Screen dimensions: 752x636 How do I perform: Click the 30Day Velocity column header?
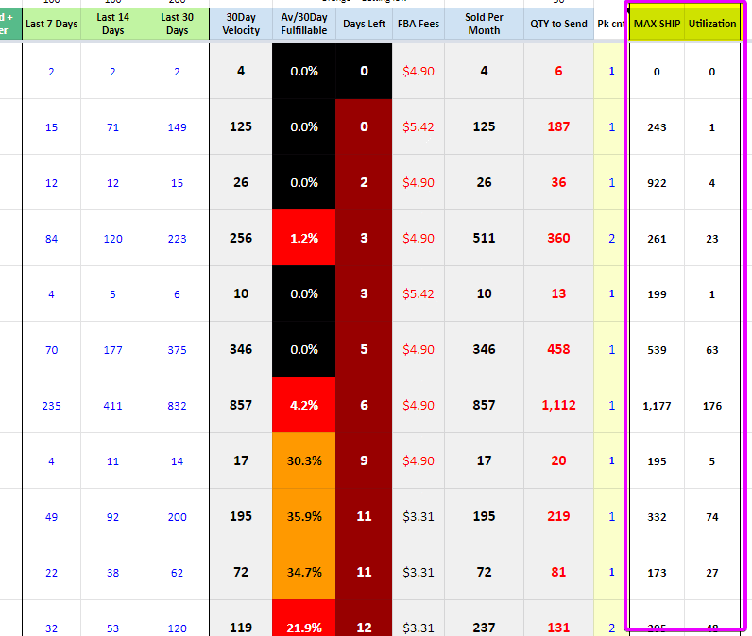(x=241, y=24)
